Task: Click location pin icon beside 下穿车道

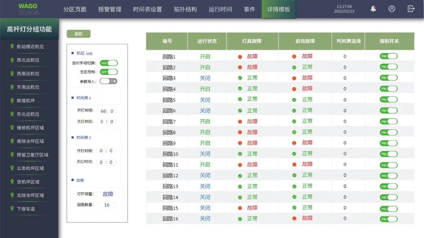Action: tap(12, 209)
